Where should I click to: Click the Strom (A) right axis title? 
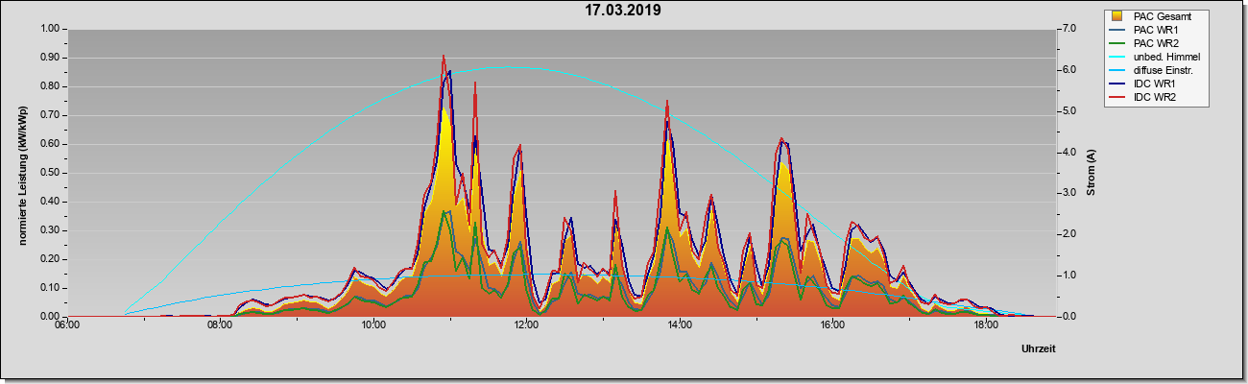tap(1092, 173)
